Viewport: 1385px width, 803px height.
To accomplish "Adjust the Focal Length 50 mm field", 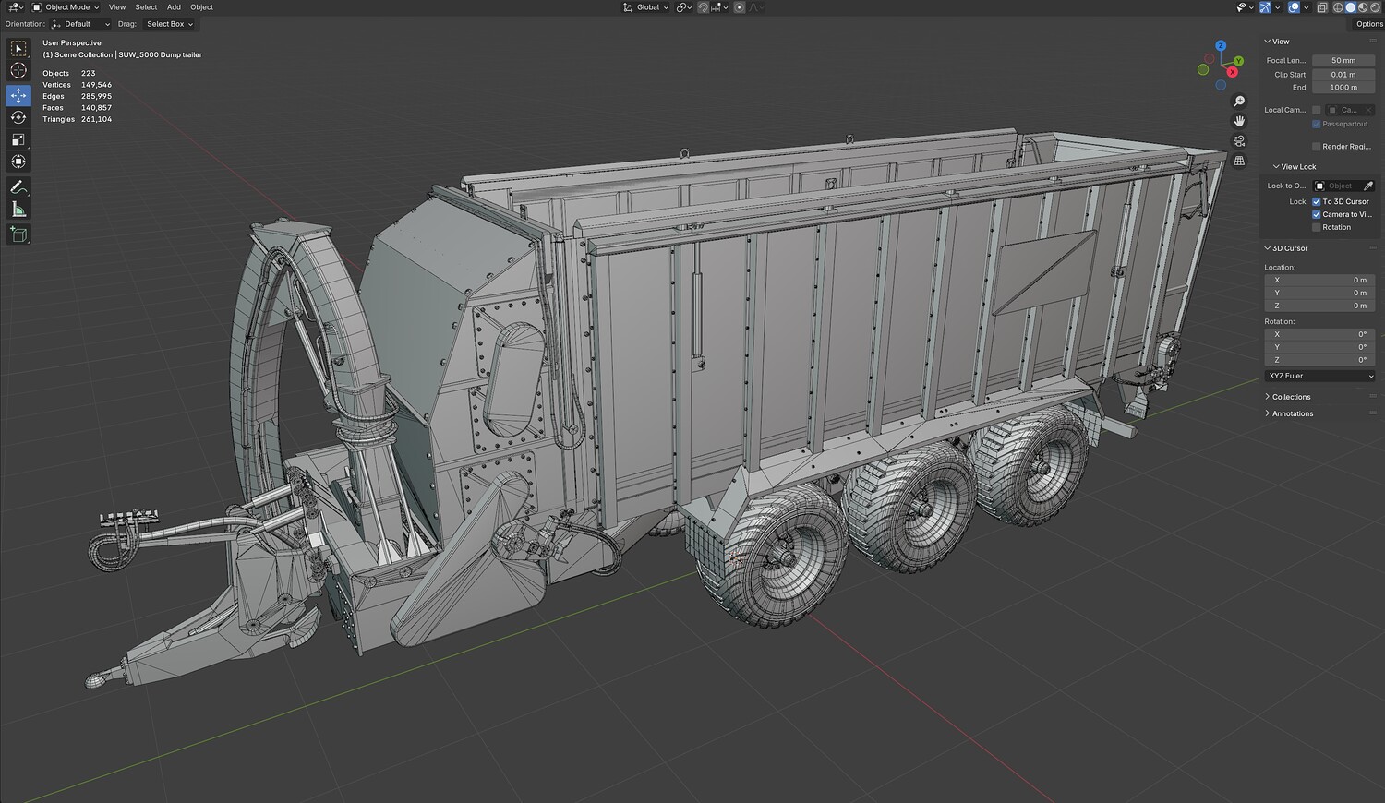I will point(1343,61).
